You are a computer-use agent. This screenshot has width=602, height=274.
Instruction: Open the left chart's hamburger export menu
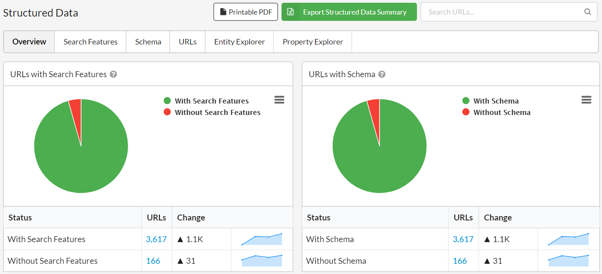(279, 100)
